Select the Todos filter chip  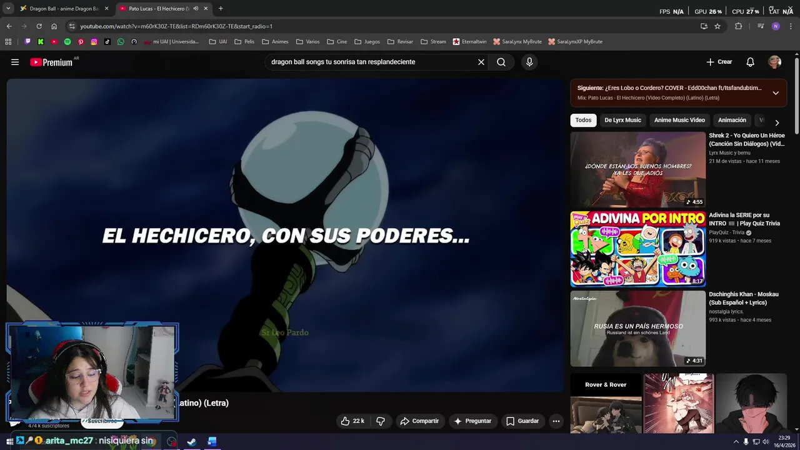(583, 120)
